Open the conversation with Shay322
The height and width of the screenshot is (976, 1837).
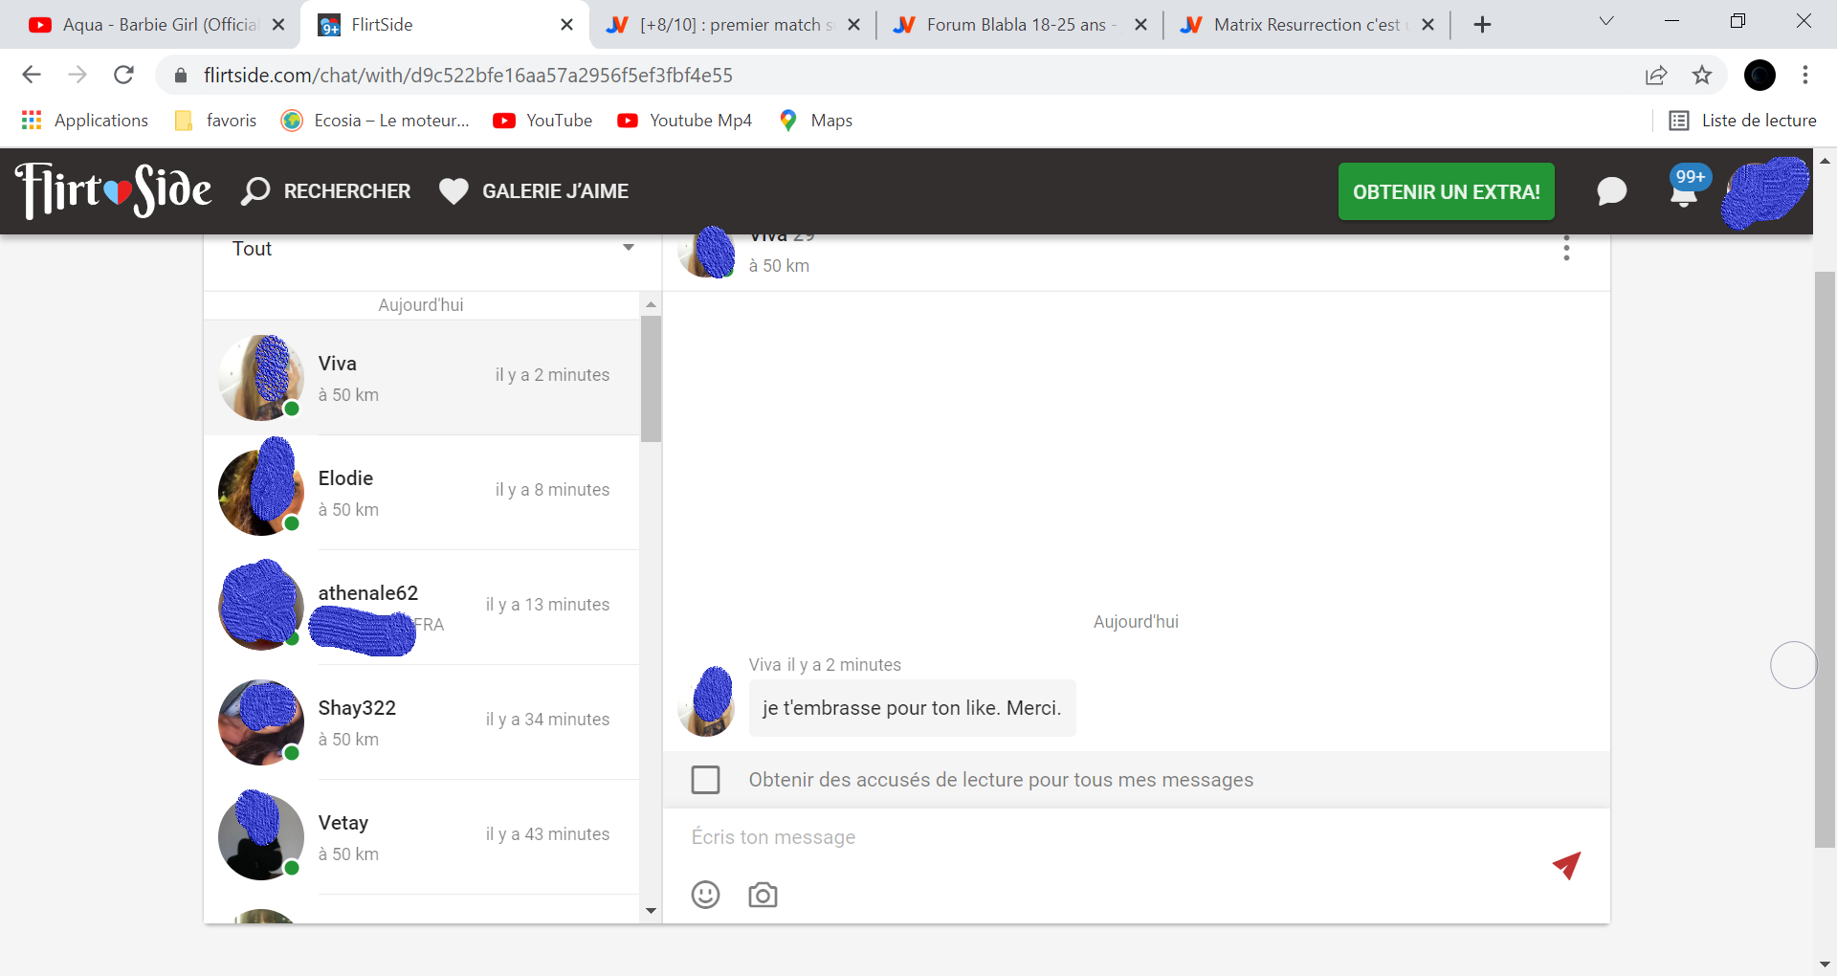pyautogui.click(x=421, y=722)
